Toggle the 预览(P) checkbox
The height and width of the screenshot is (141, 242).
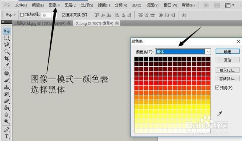tap(217, 87)
